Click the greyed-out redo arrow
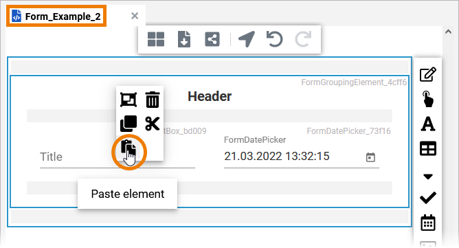 pyautogui.click(x=303, y=39)
